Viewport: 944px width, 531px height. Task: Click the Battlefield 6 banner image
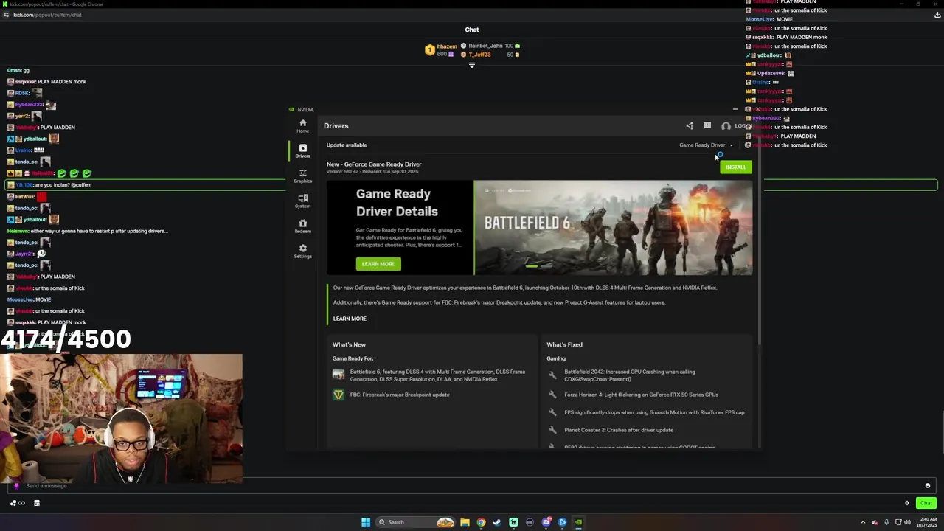click(613, 228)
